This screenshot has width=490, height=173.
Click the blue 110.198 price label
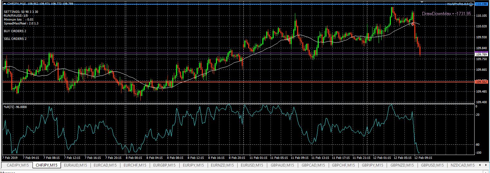click(x=481, y=4)
